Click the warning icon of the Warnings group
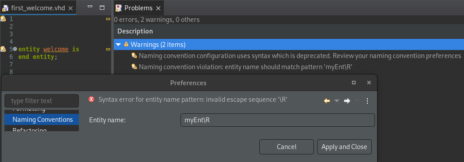Image resolution: width=464 pixels, height=162 pixels. (126, 44)
